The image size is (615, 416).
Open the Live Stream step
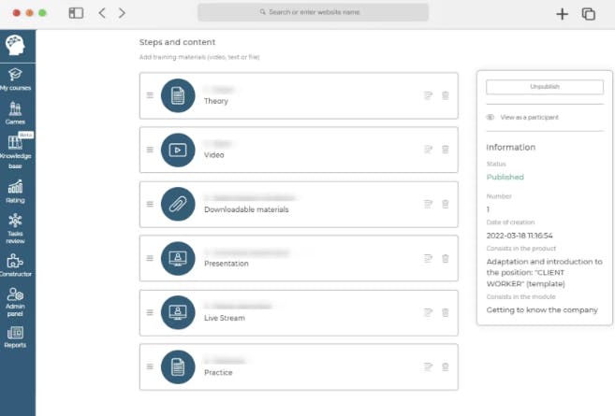pyautogui.click(x=224, y=318)
